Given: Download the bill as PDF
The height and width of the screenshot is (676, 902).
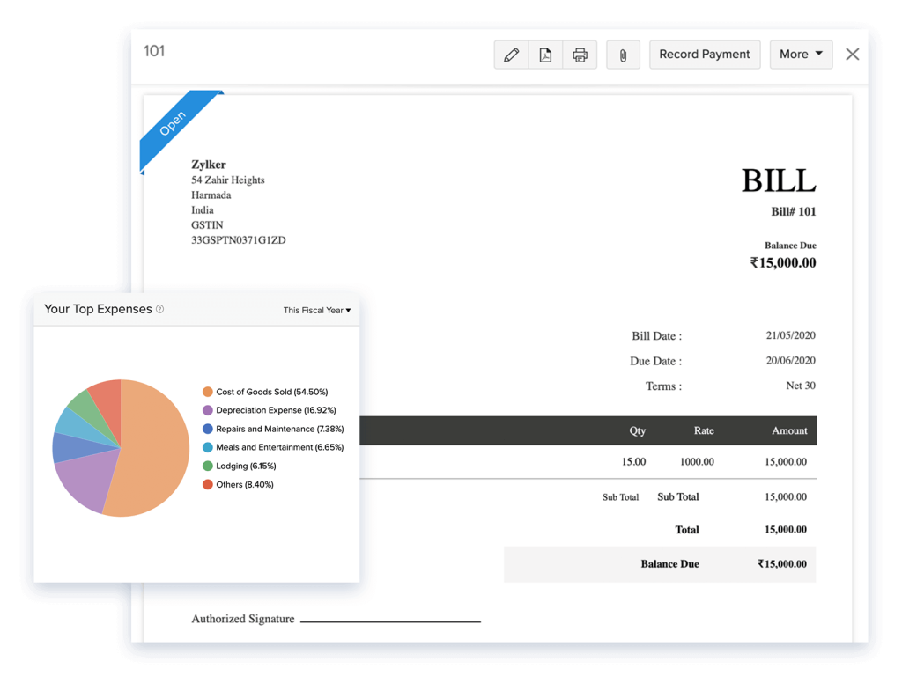Looking at the screenshot, I should (x=545, y=55).
